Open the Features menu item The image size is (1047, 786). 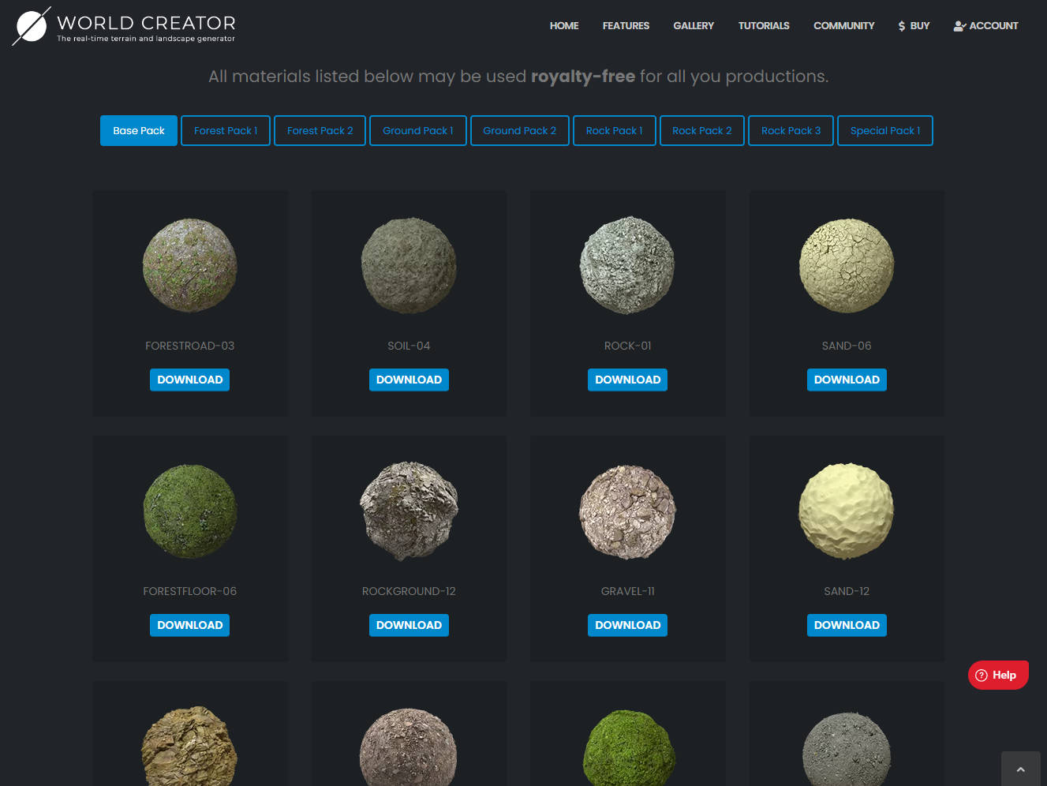click(626, 26)
